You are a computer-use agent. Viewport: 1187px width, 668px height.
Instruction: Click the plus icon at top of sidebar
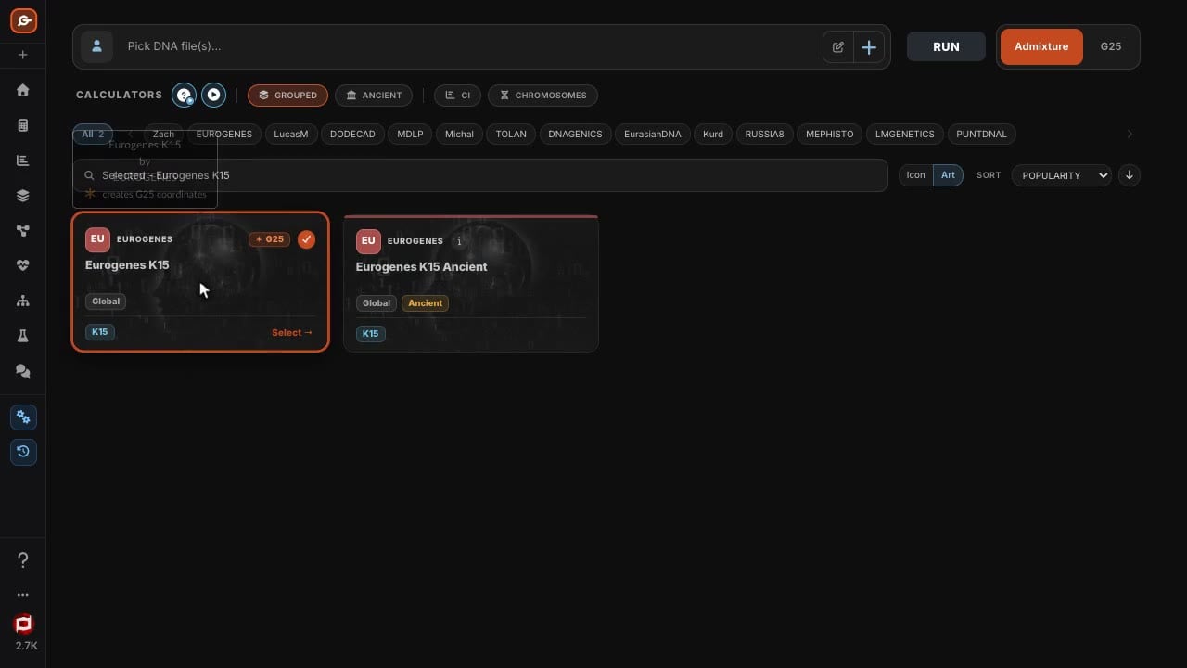[23, 55]
